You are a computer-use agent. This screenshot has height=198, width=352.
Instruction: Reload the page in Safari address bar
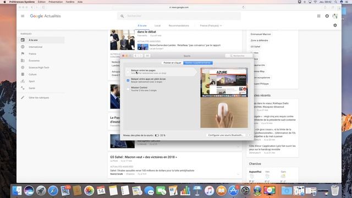point(243,7)
